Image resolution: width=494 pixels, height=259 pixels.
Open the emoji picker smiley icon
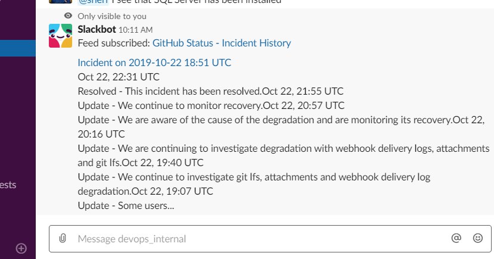(478, 238)
